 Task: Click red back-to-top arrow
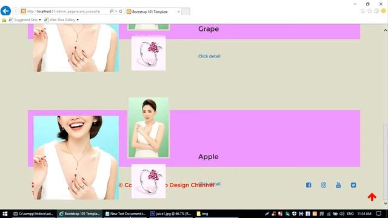tap(372, 197)
